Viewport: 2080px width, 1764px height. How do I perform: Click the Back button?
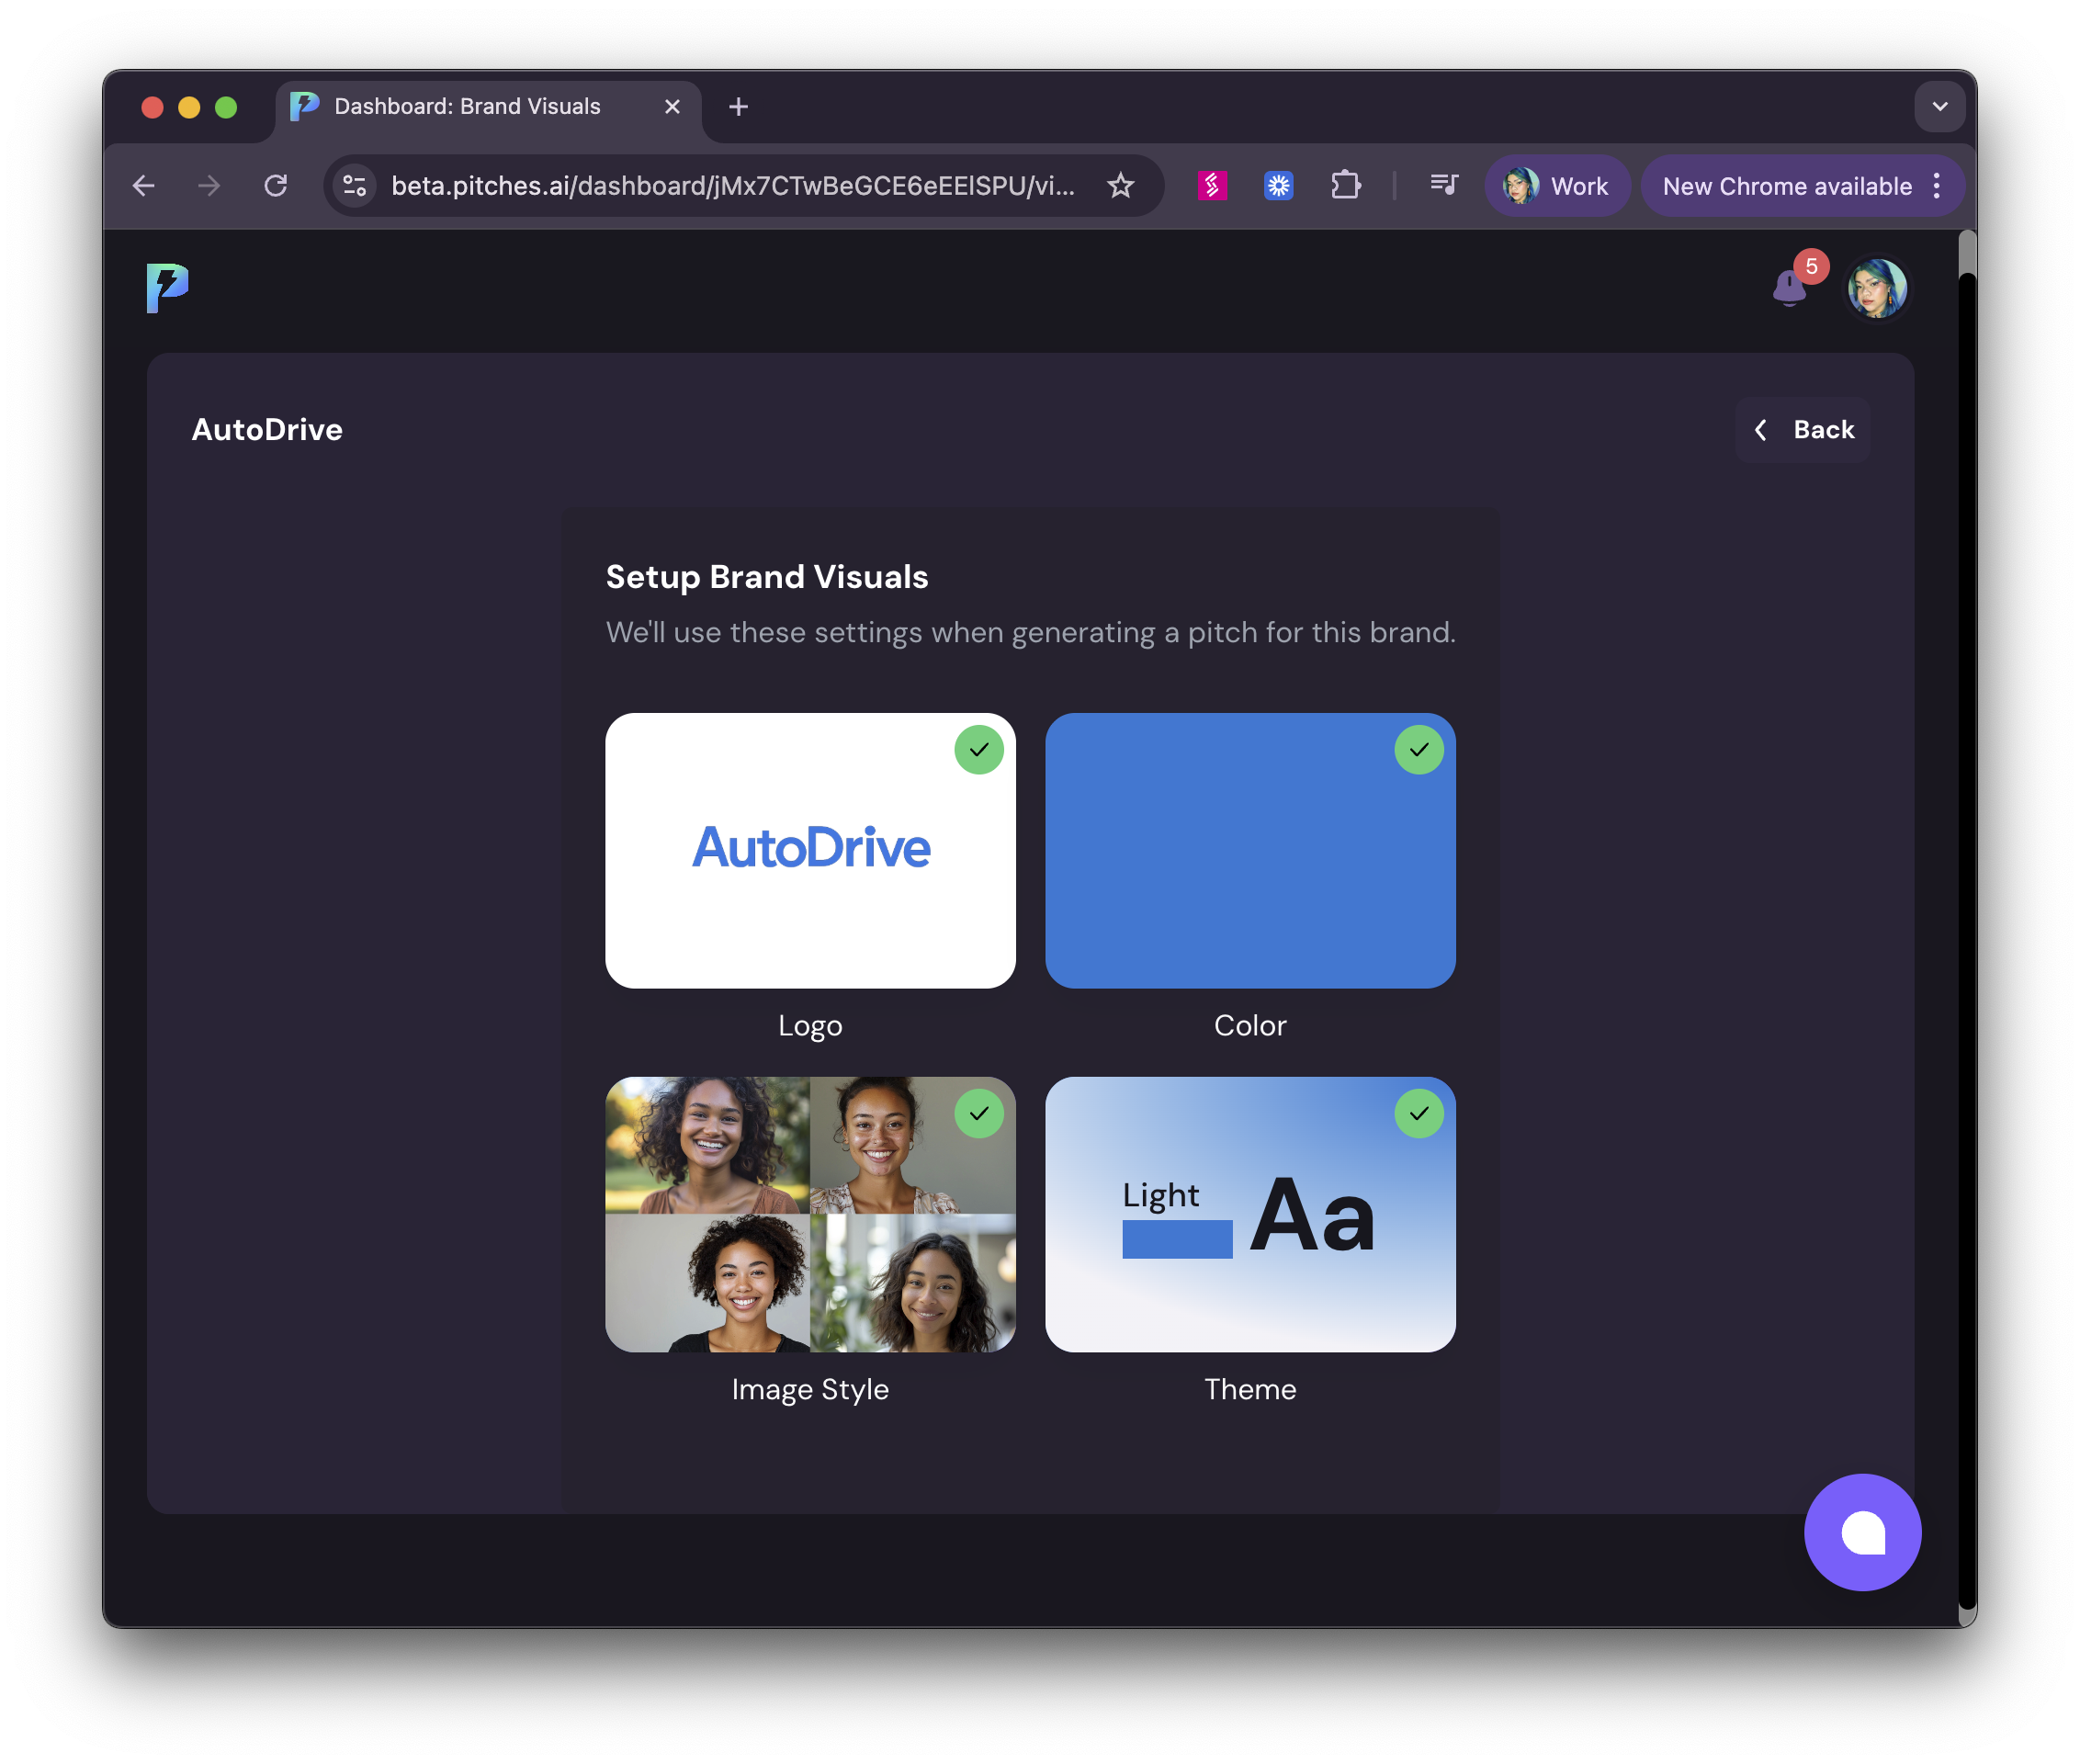[1804, 430]
